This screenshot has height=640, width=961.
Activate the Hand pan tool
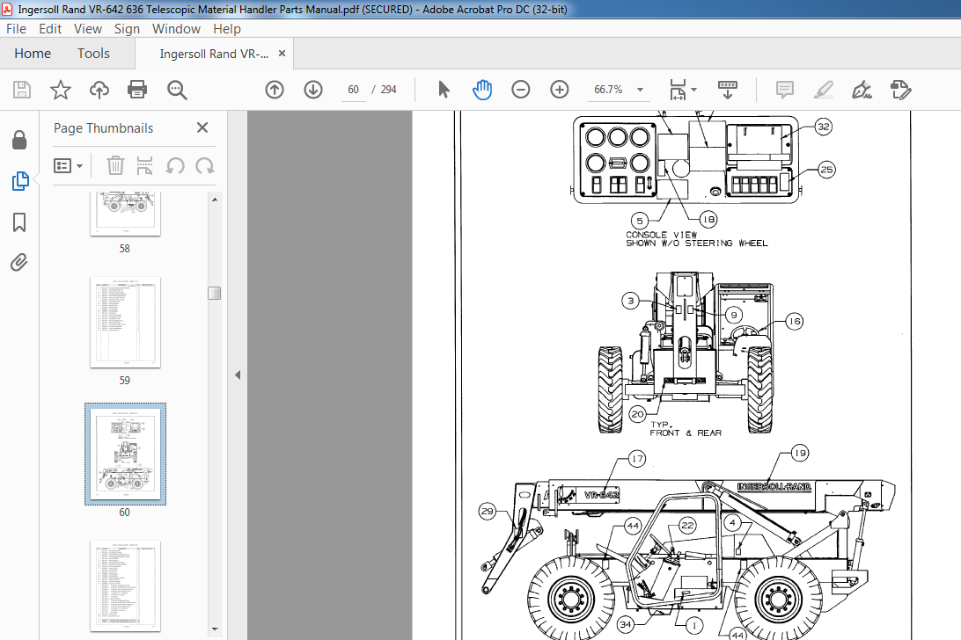click(482, 90)
